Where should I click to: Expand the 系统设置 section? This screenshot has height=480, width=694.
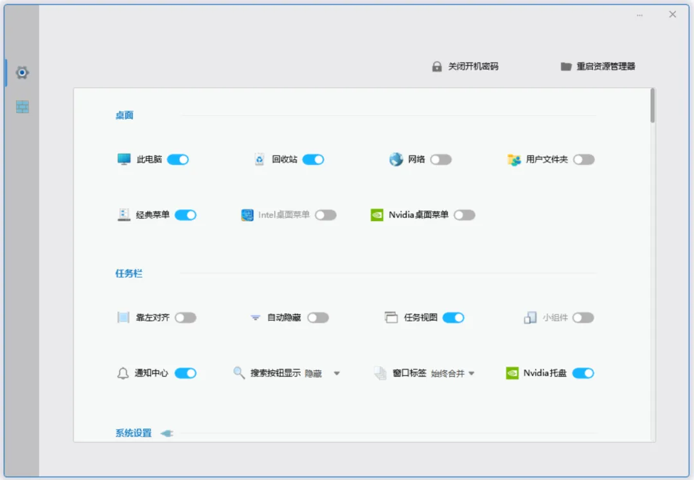point(165,432)
